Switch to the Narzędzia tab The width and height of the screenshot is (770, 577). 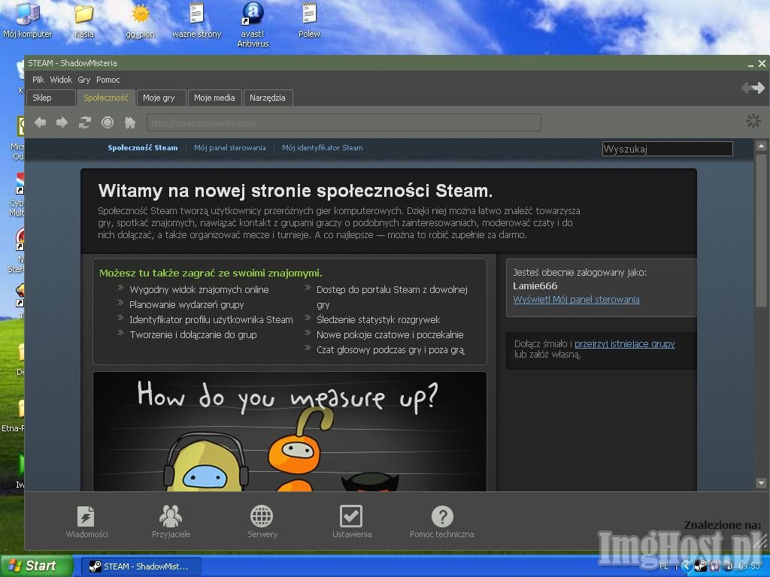(x=268, y=98)
